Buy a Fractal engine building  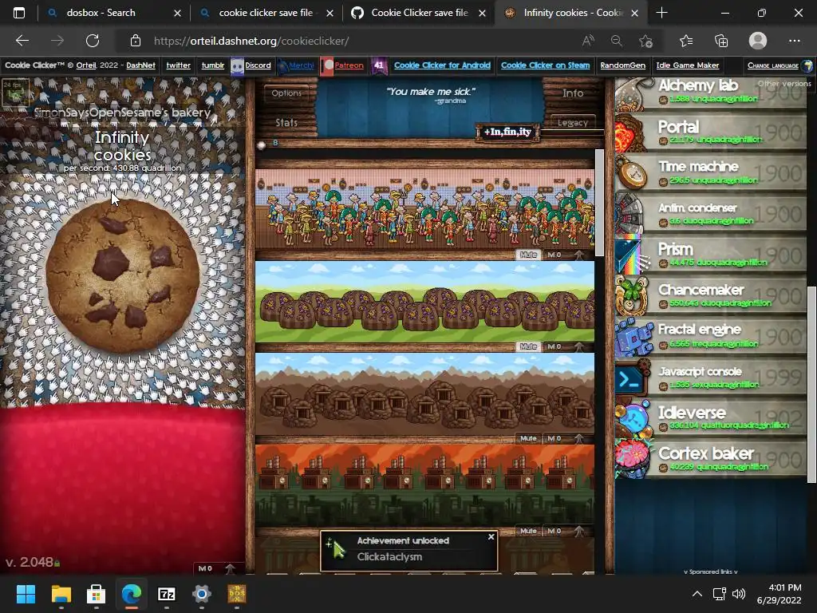coord(711,337)
